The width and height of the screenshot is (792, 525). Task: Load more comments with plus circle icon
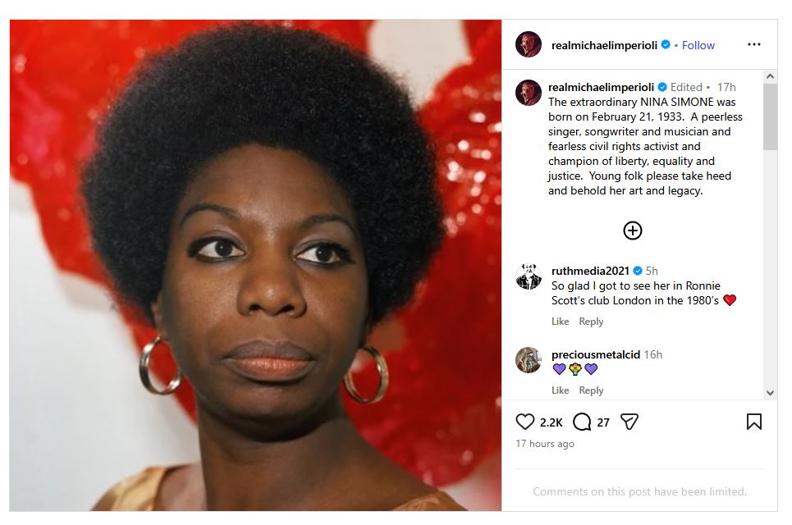(633, 231)
